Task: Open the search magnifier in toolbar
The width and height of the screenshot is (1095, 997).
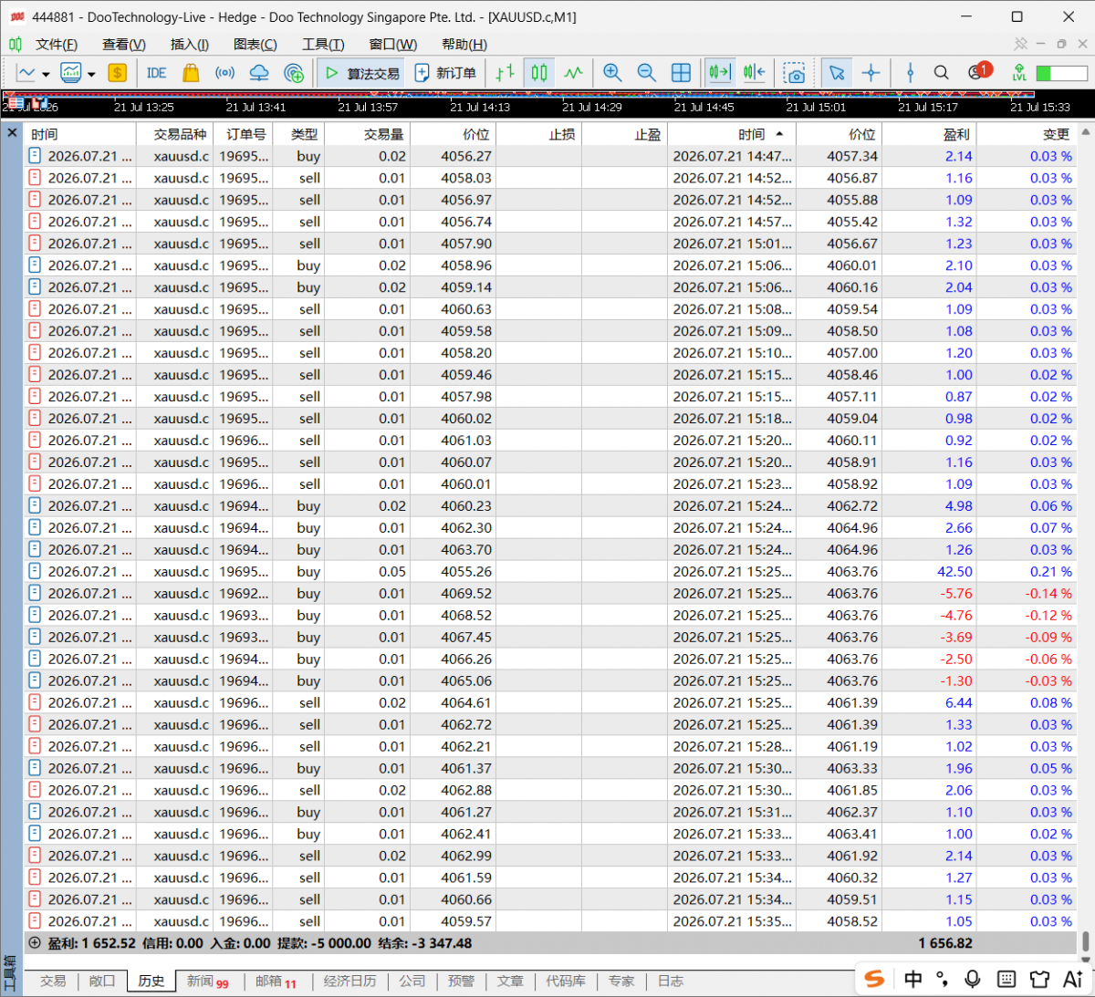Action: [x=942, y=73]
